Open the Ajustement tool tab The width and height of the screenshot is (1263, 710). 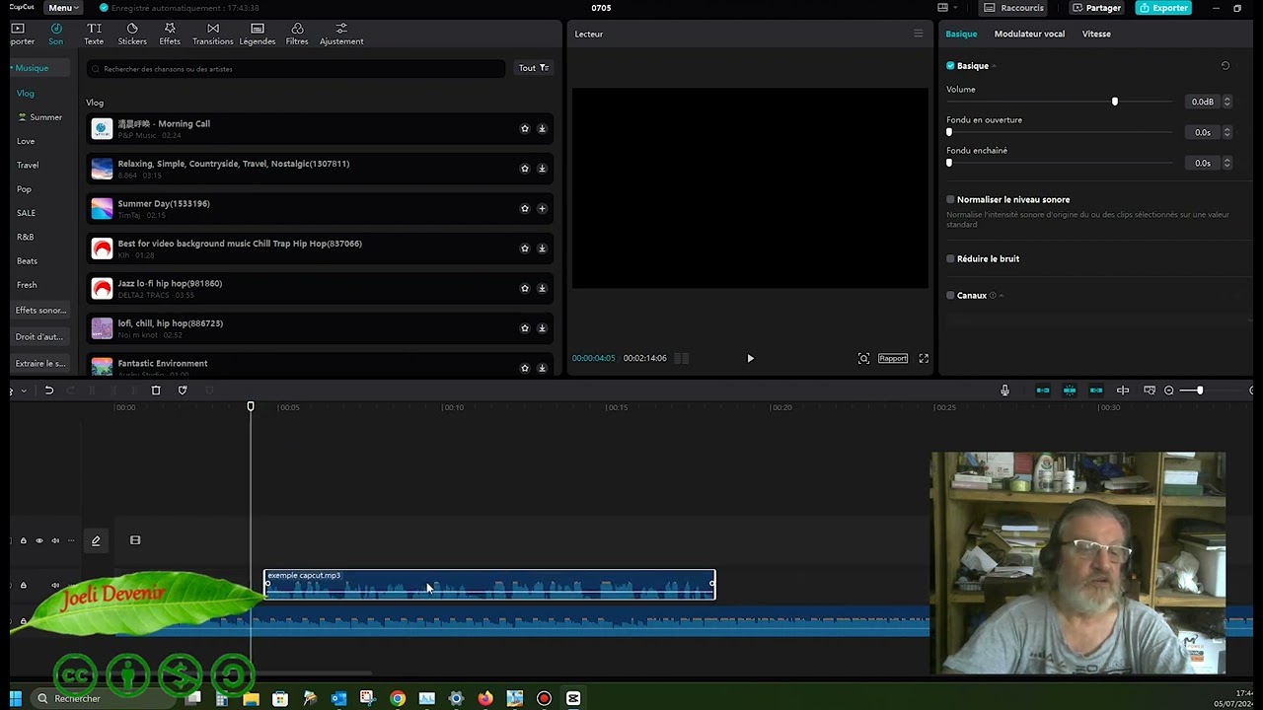[x=341, y=35]
